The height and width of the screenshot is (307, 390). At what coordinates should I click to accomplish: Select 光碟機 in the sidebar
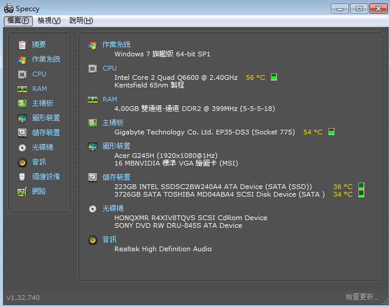pos(43,147)
